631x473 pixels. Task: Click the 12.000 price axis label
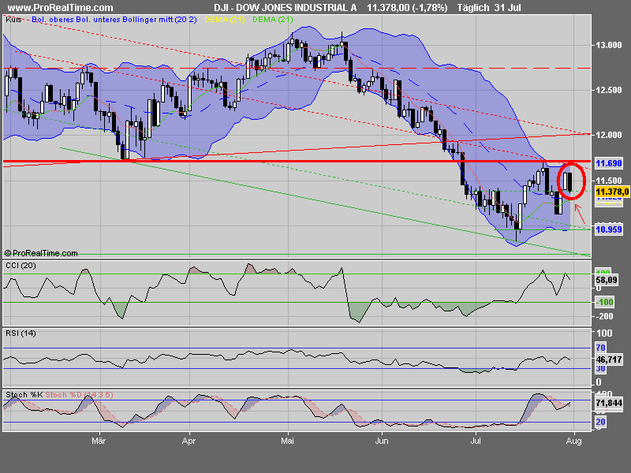[x=609, y=135]
